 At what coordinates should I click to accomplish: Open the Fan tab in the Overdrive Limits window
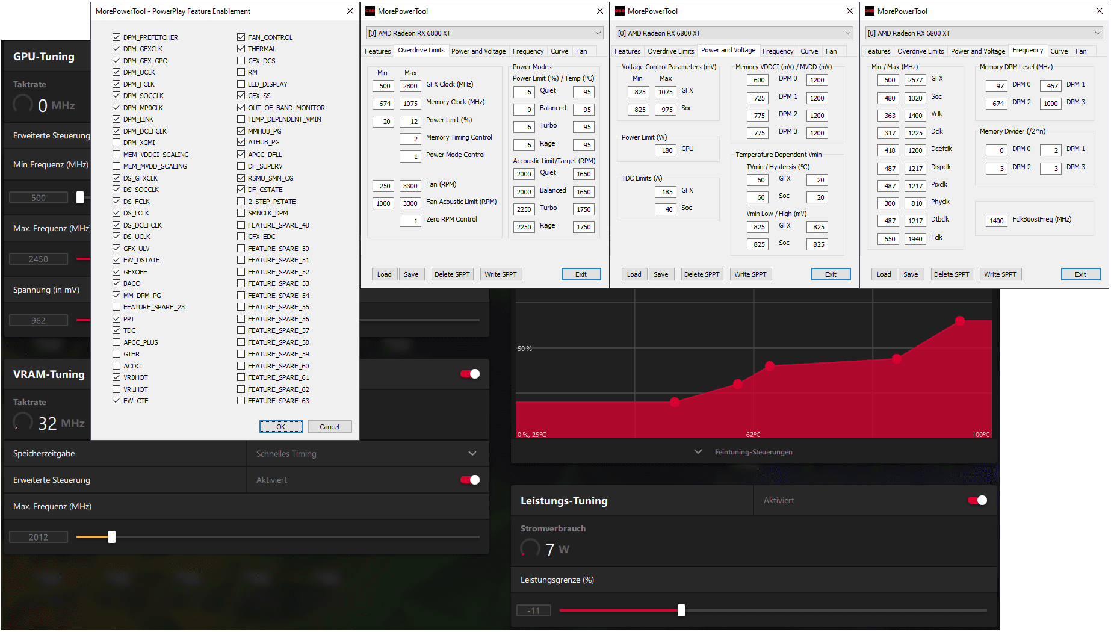(581, 51)
